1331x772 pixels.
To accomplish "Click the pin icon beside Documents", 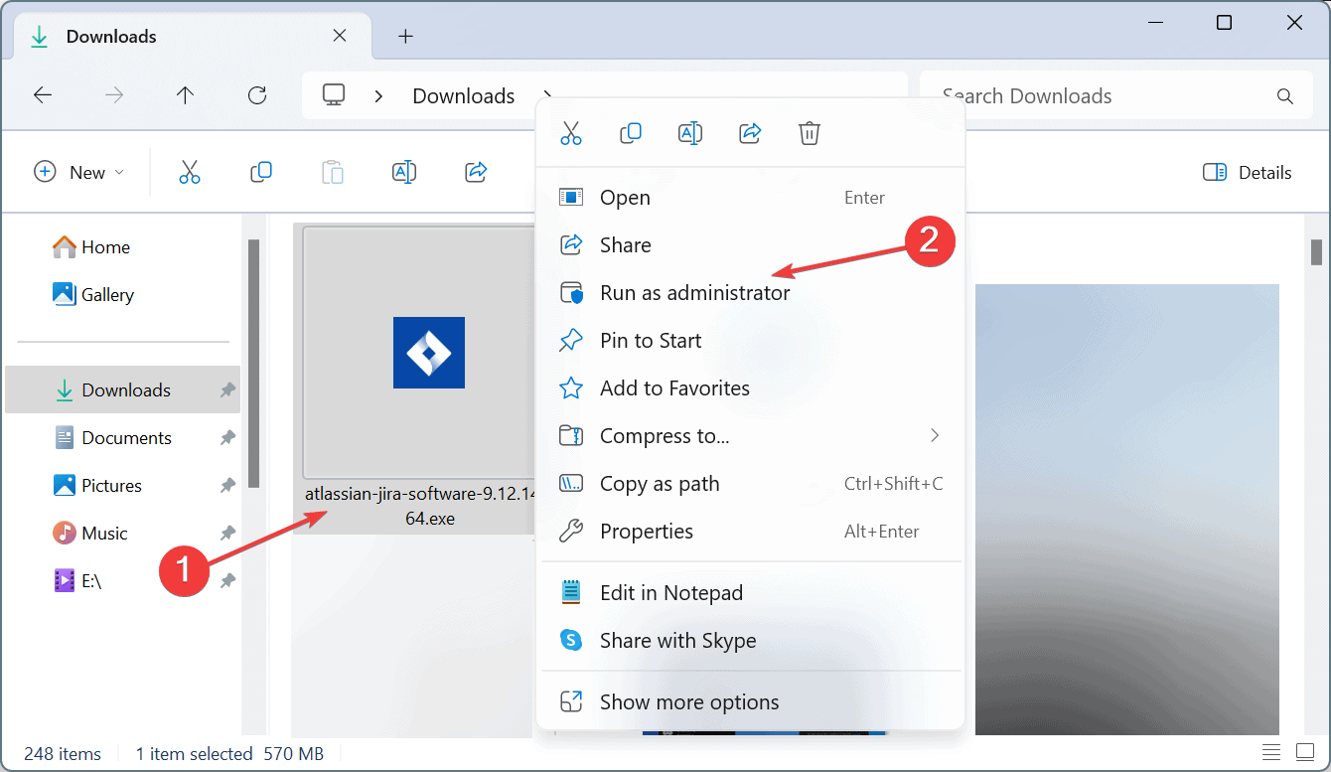I will [227, 437].
